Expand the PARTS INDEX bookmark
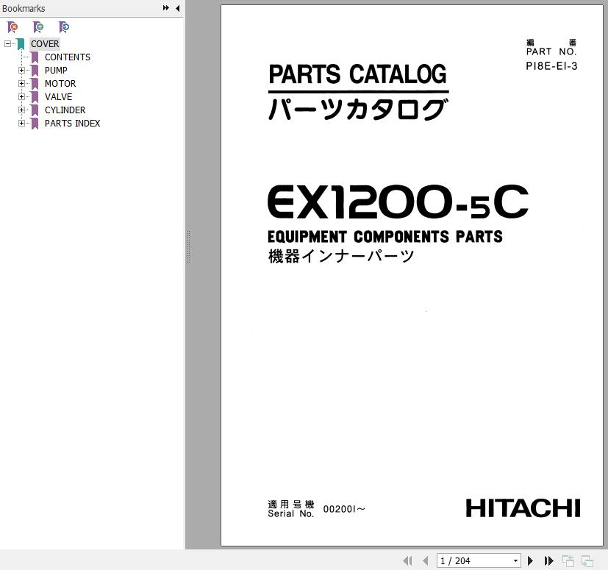Viewport: 608px width, 570px height. [x=22, y=124]
